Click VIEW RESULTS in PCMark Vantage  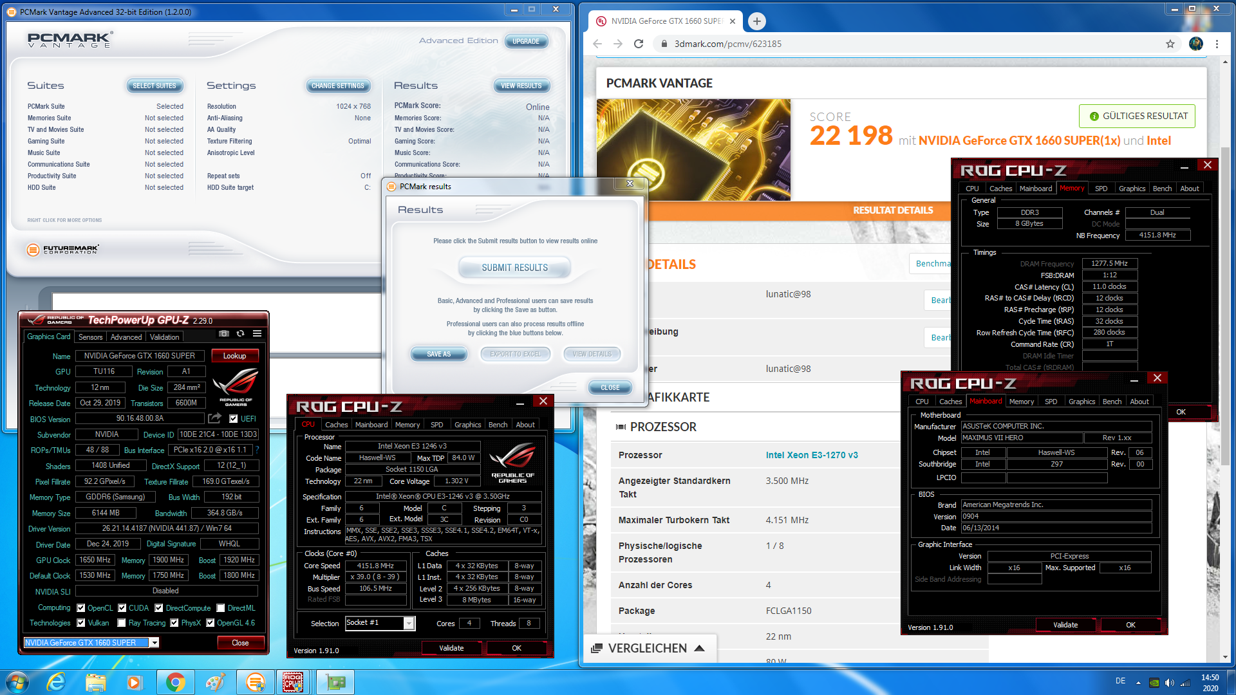click(521, 86)
